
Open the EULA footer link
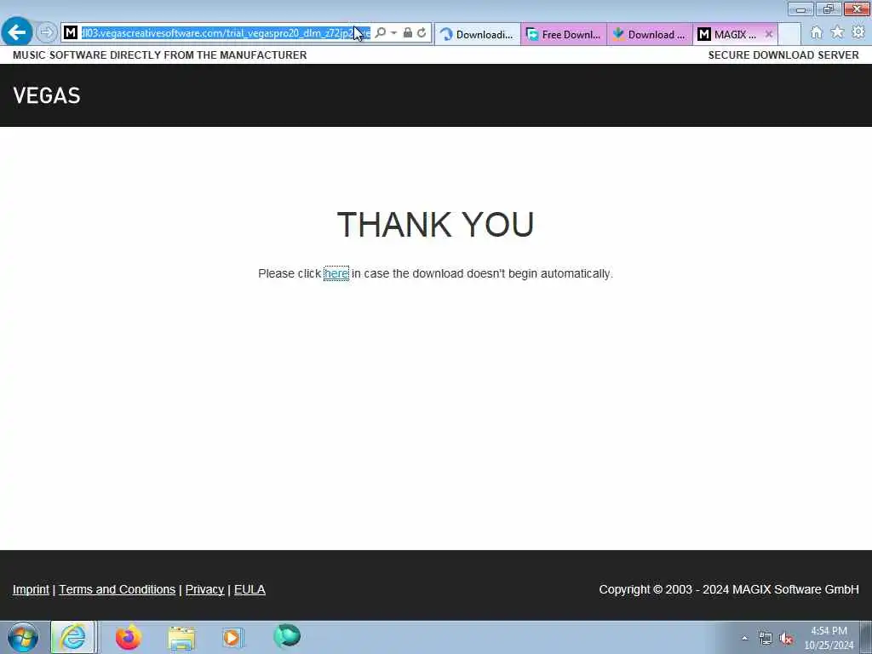point(250,589)
